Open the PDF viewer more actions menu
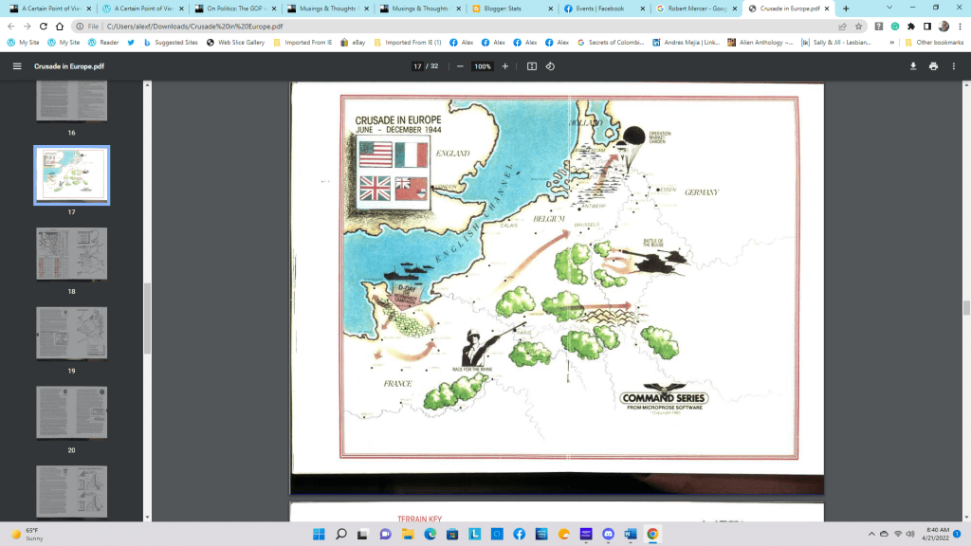The image size is (971, 546). [955, 66]
